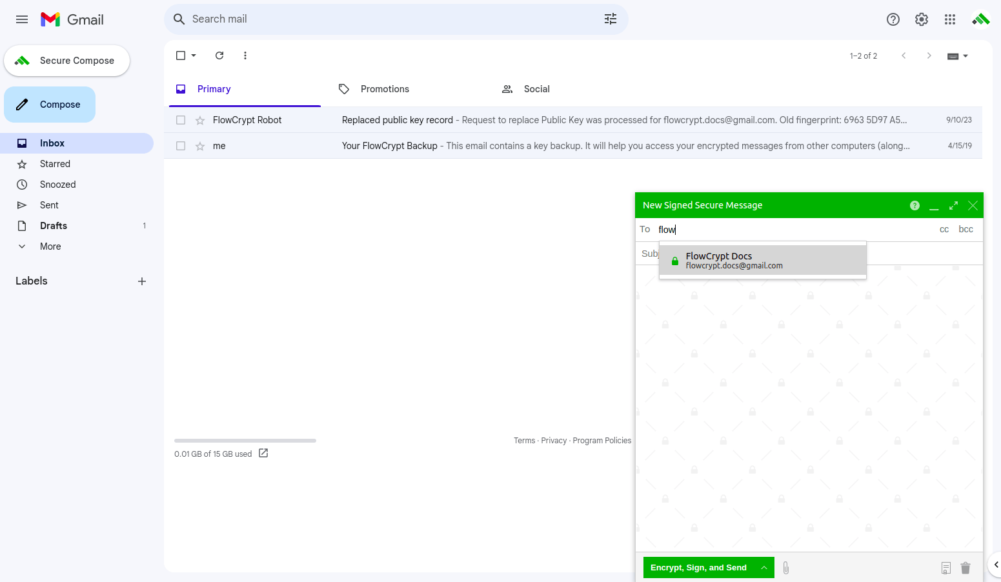This screenshot has width=1001, height=582.
Task: Click the search magnifier icon
Action: click(179, 19)
